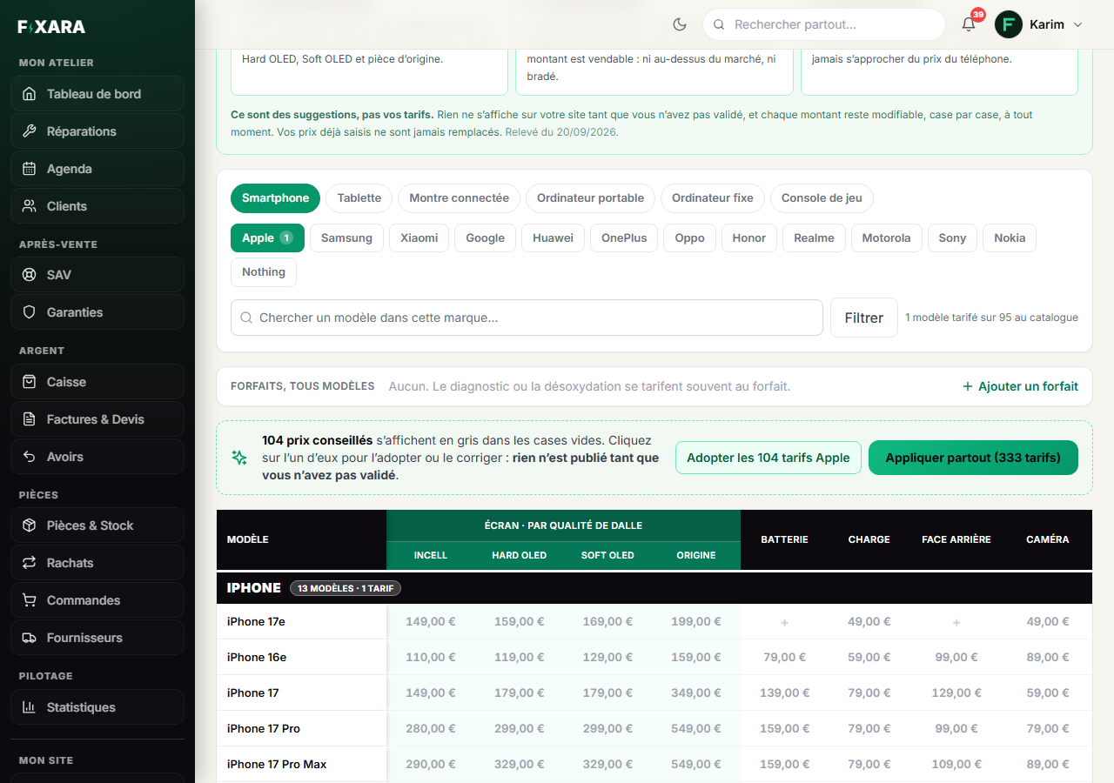The image size is (1114, 783).
Task: Click the Karim profile avatar
Action: pyautogui.click(x=1009, y=24)
